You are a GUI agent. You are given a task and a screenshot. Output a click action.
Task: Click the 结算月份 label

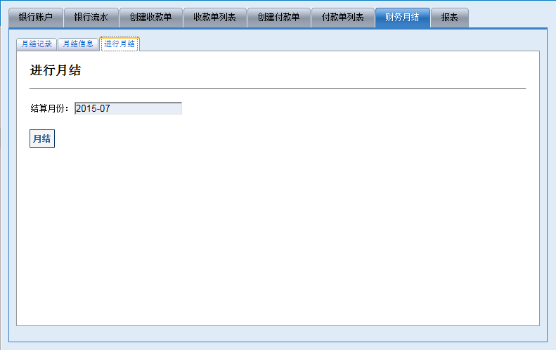[x=49, y=108]
